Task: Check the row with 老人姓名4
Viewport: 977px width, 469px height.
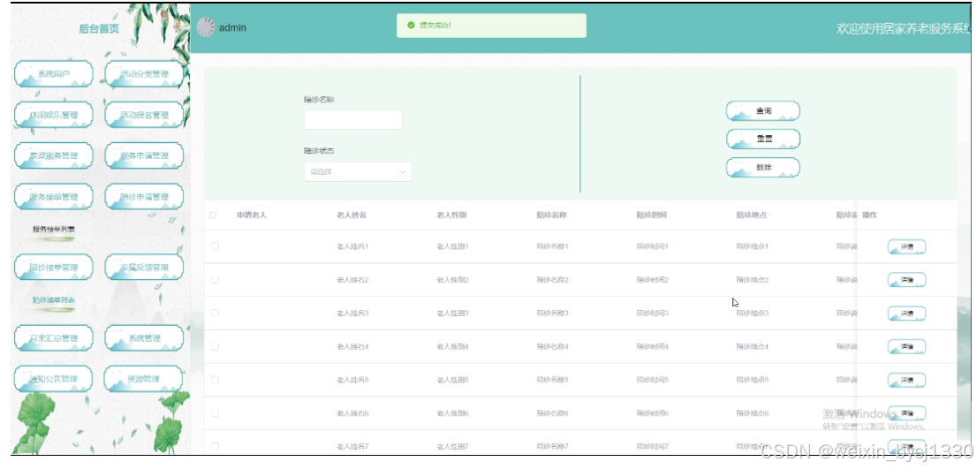Action: [215, 346]
